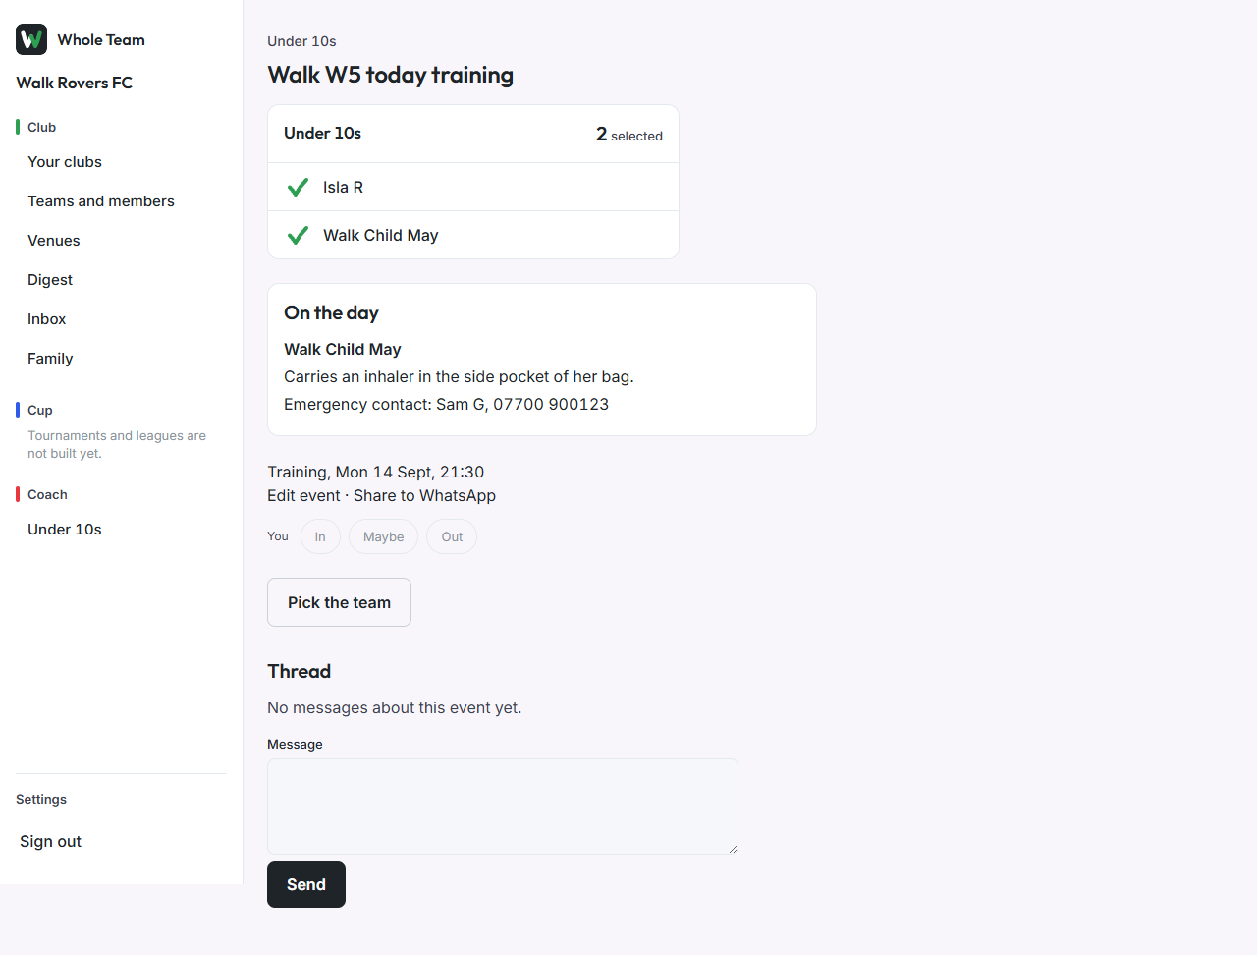Toggle the green checkmark beside Isla R
Viewport: 1257px width, 955px height.
pyautogui.click(x=298, y=187)
